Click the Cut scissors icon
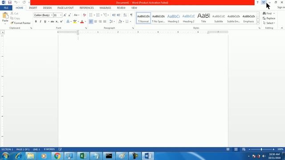 pyautogui.click(x=12, y=13)
